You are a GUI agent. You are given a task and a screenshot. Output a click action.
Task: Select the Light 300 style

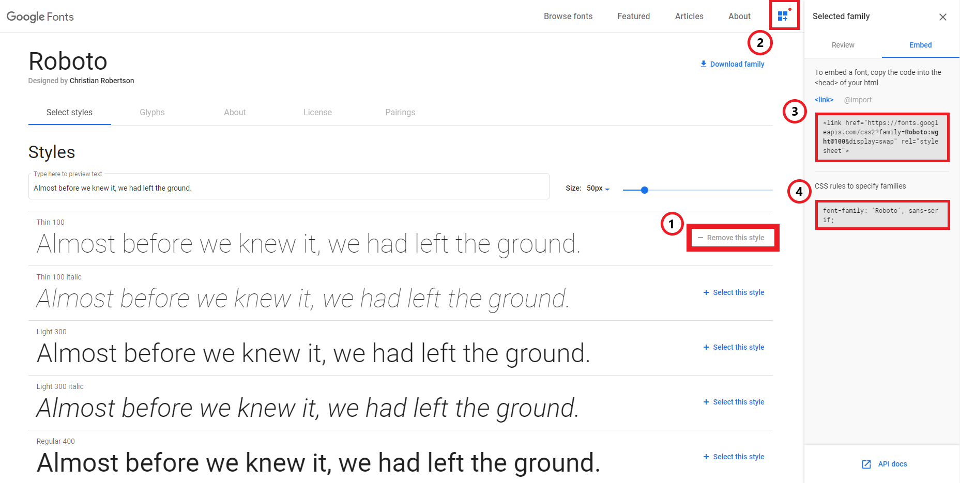(x=734, y=347)
